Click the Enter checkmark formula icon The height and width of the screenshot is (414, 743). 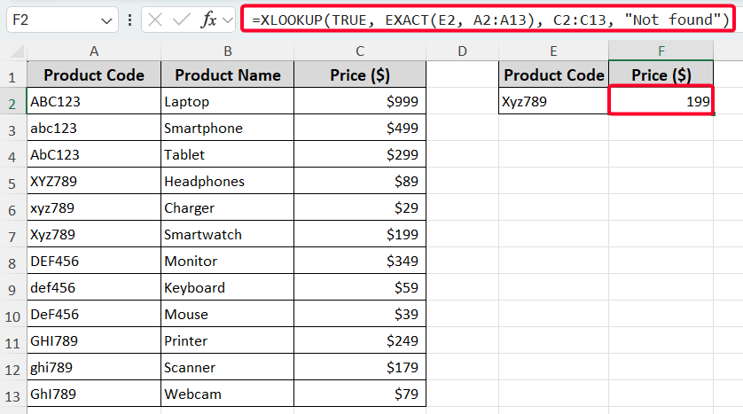184,20
